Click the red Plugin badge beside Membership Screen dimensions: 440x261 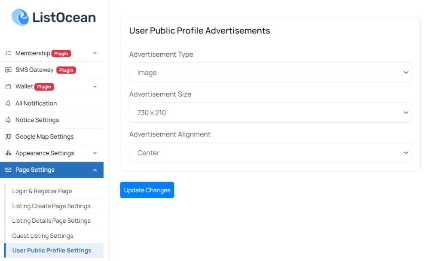point(61,54)
